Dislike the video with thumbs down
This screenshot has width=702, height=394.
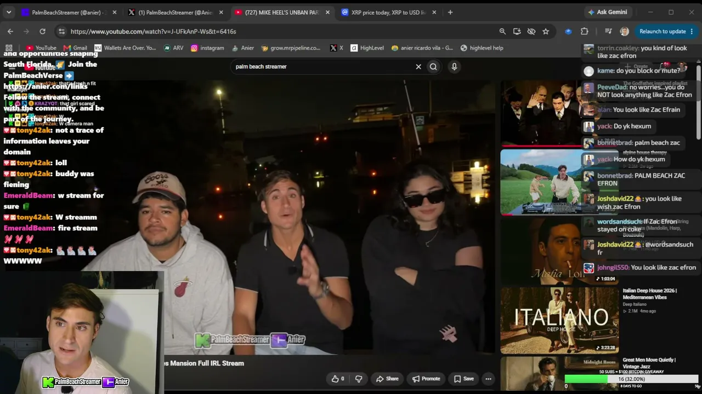(359, 379)
